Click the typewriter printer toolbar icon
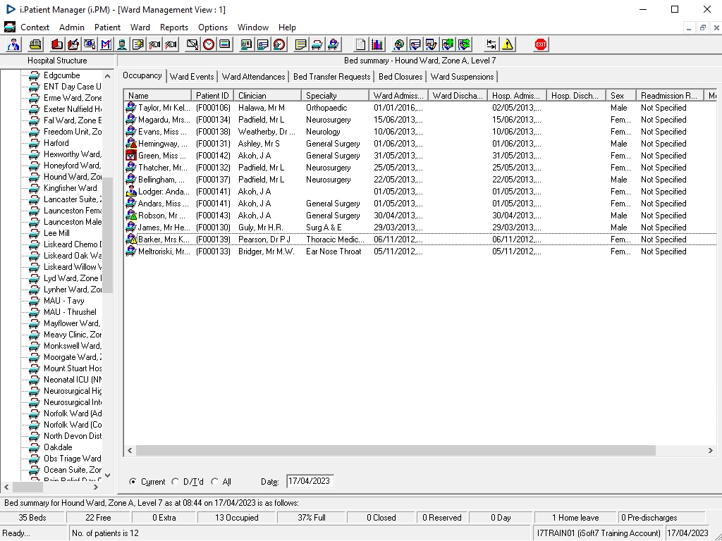Screen dimensions: 722x541 [x=35, y=44]
